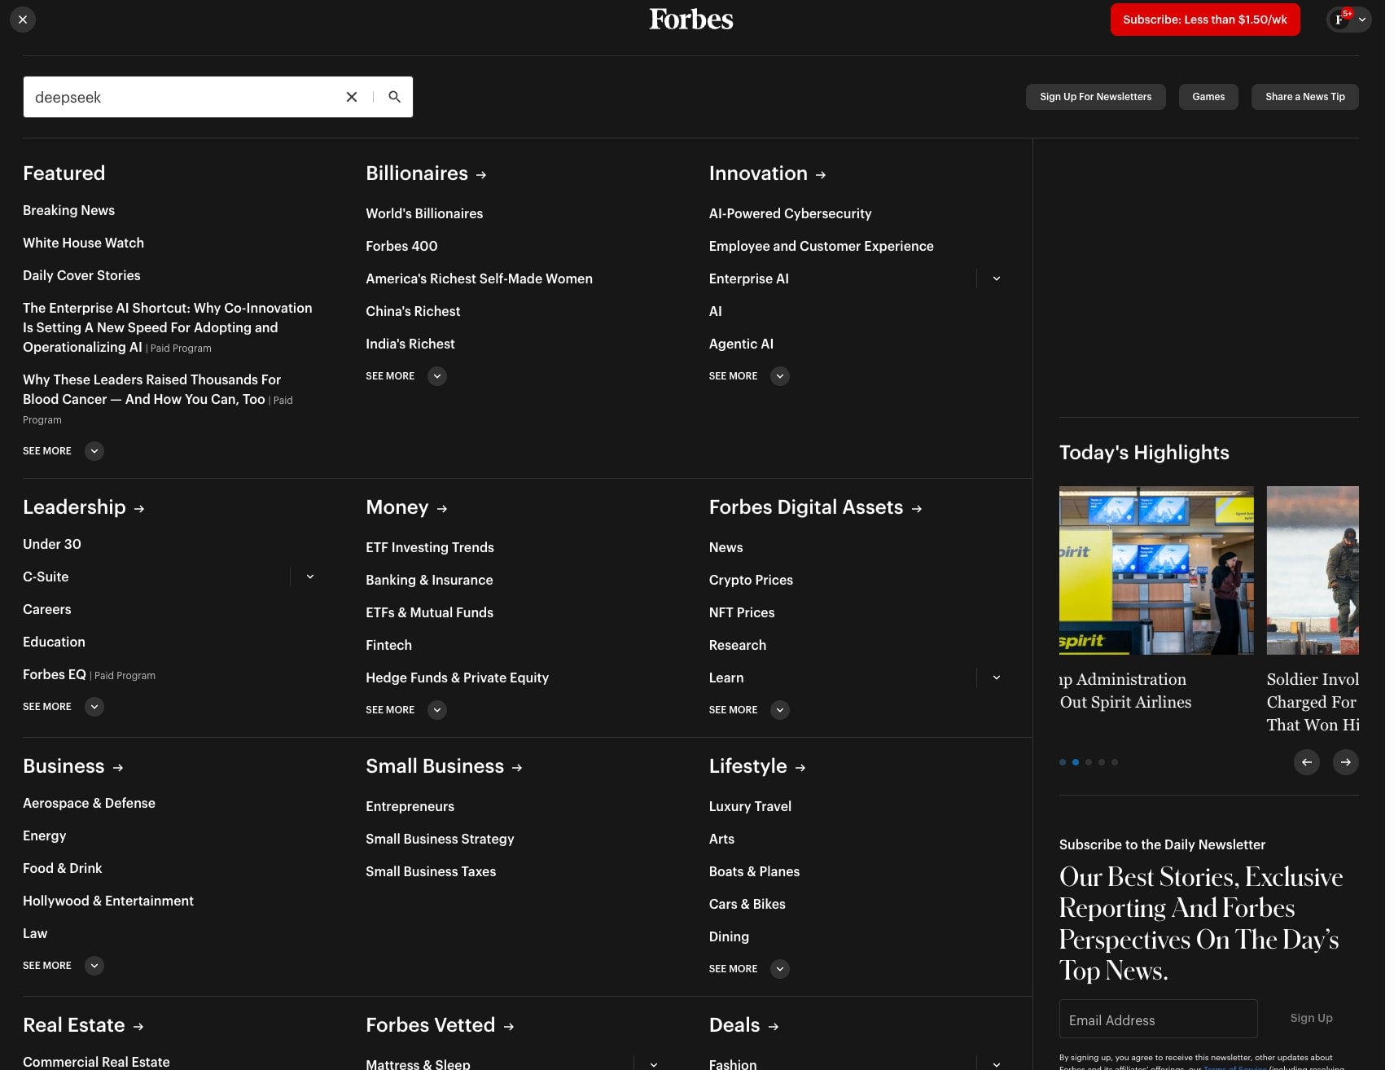Open the Money section heading
The image size is (1394, 1070).
[406, 507]
